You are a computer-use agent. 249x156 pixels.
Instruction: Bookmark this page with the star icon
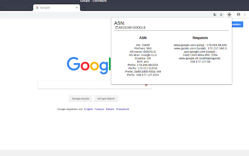[x=221, y=15]
